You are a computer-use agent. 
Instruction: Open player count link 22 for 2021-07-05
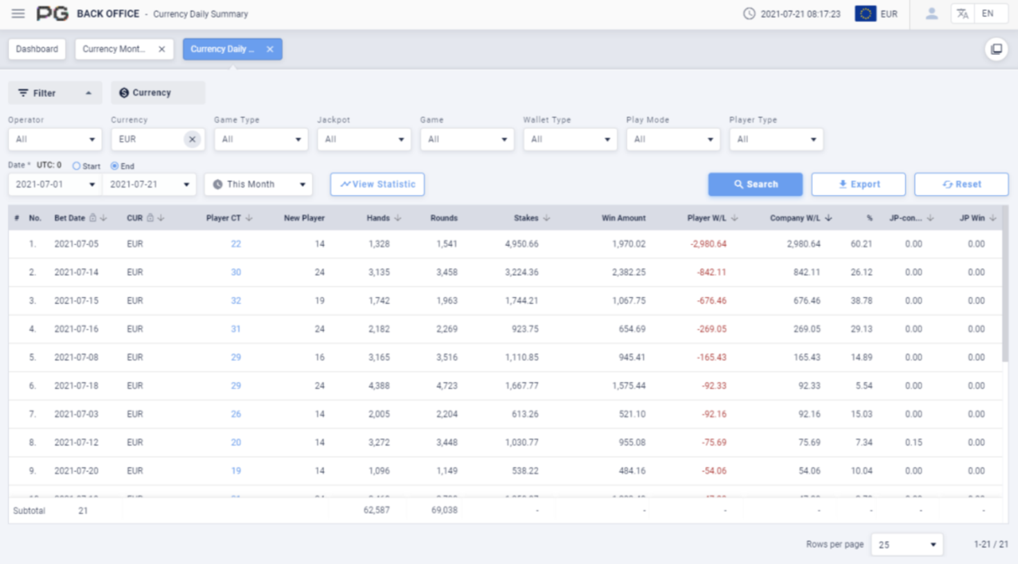(x=235, y=244)
